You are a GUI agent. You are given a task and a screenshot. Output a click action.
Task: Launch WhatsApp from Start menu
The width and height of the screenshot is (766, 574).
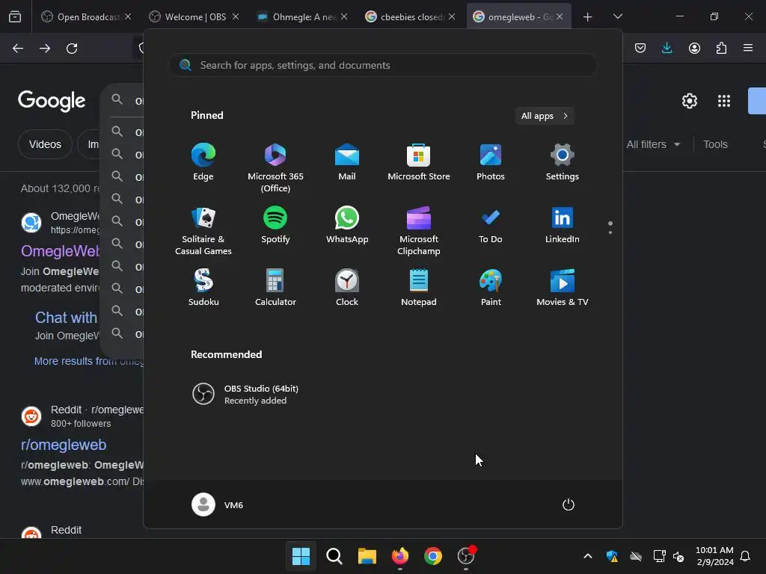coord(347,224)
